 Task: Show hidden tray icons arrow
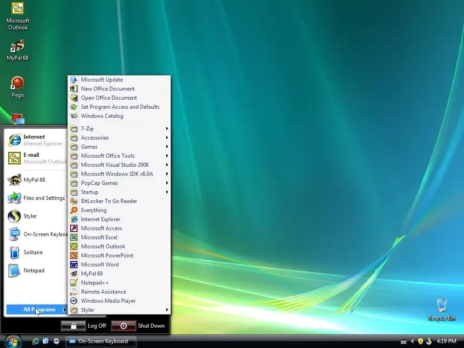point(412,342)
